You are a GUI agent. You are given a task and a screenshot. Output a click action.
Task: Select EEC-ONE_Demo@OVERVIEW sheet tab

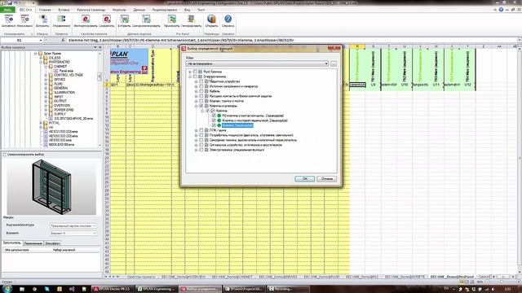coord(184,277)
